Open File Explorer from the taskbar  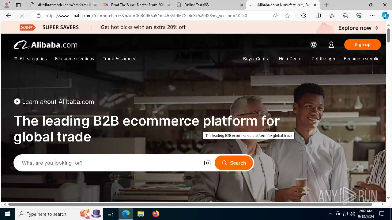click(x=141, y=214)
